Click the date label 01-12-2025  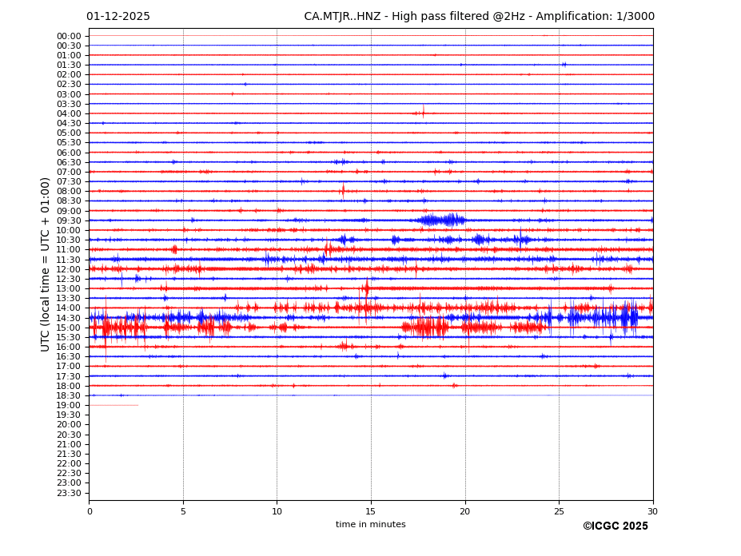118,17
